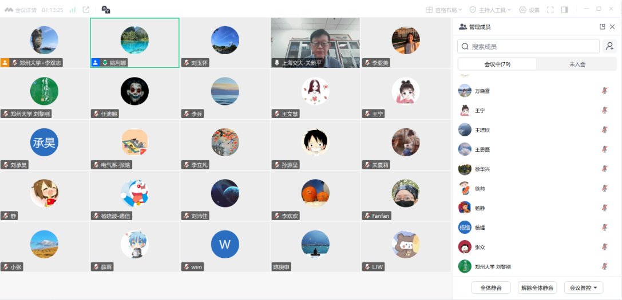
Task: Click the green network signal strength icon
Action: coord(73,10)
